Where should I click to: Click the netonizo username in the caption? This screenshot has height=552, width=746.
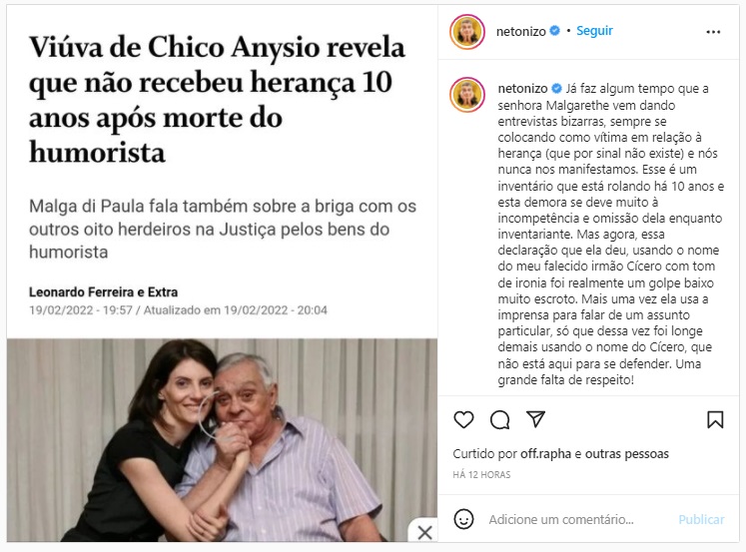click(522, 89)
